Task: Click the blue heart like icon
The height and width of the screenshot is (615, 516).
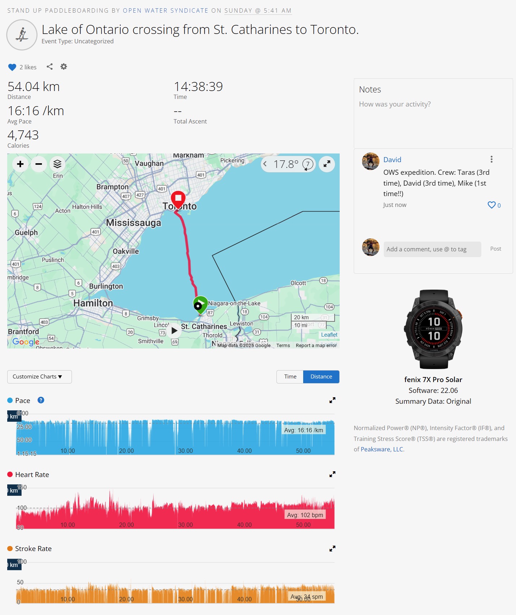Action: point(12,67)
